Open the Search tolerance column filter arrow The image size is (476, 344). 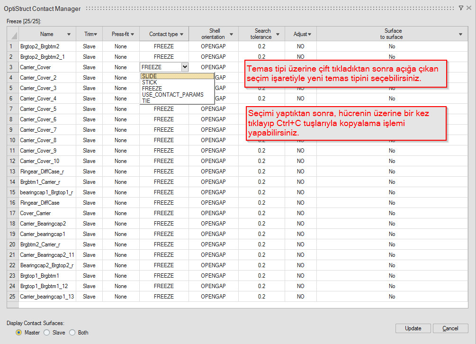point(278,34)
